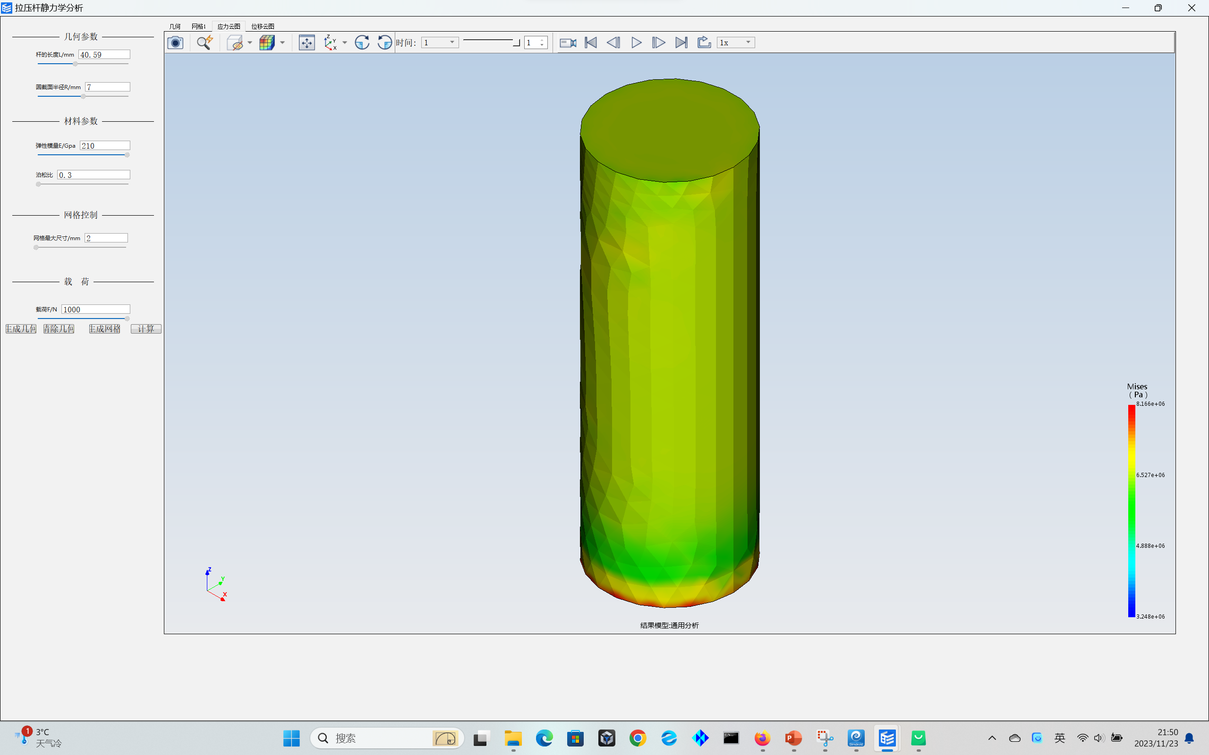Click the load F slider handle
This screenshot has width=1209, height=755.
(127, 319)
